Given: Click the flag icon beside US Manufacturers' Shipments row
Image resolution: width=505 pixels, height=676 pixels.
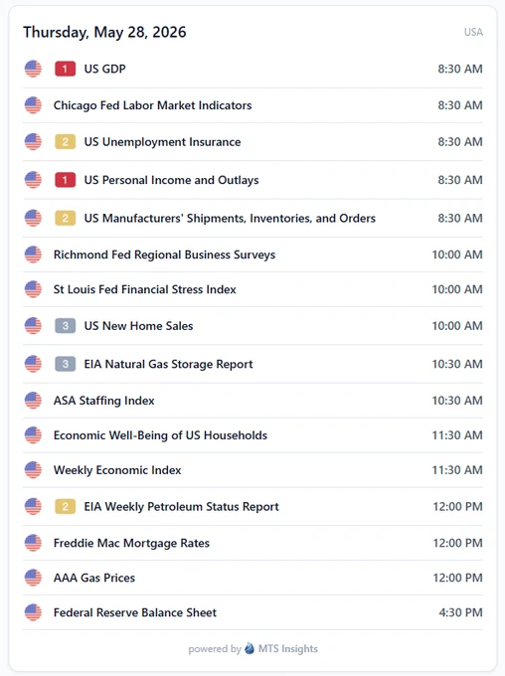Looking at the screenshot, I should [x=33, y=218].
